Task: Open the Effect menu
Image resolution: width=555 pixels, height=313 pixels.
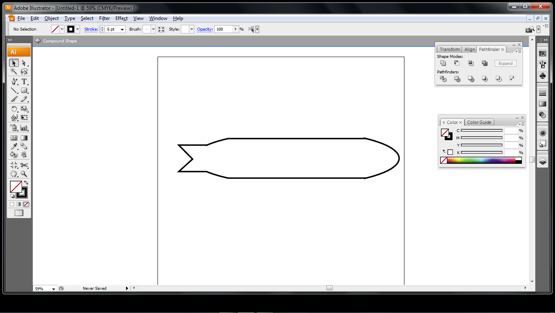Action: pyautogui.click(x=121, y=18)
